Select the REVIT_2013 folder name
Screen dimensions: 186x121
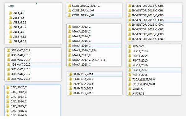[x=140, y=51]
